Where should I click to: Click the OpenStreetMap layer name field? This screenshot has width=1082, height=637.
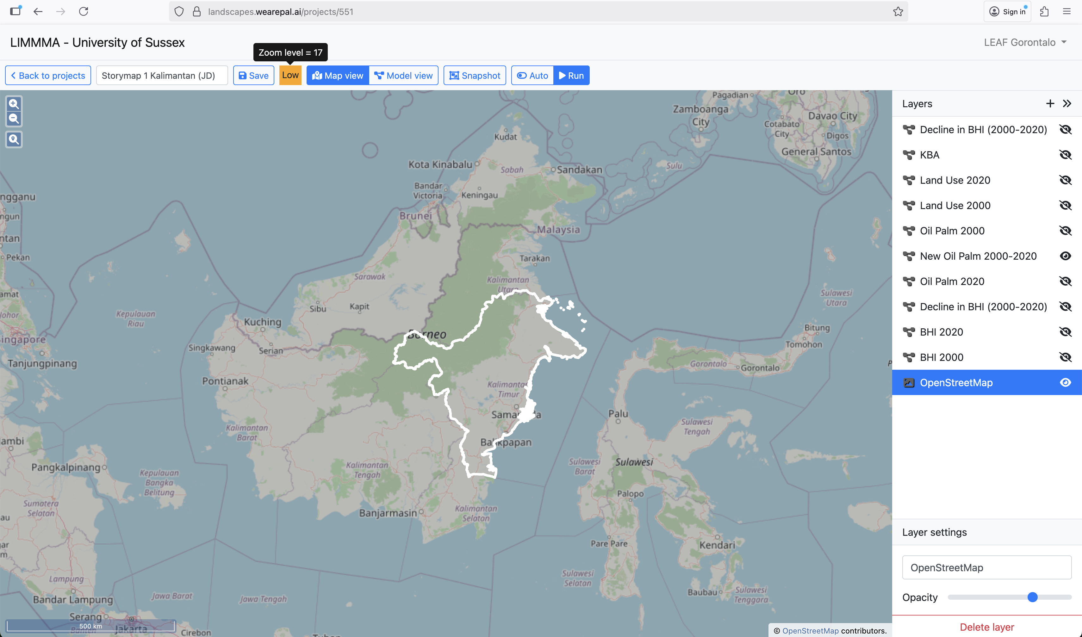pyautogui.click(x=987, y=567)
